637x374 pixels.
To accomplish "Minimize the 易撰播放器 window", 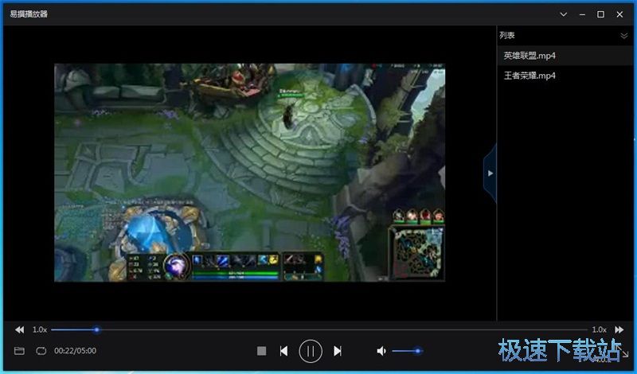I will [x=582, y=14].
